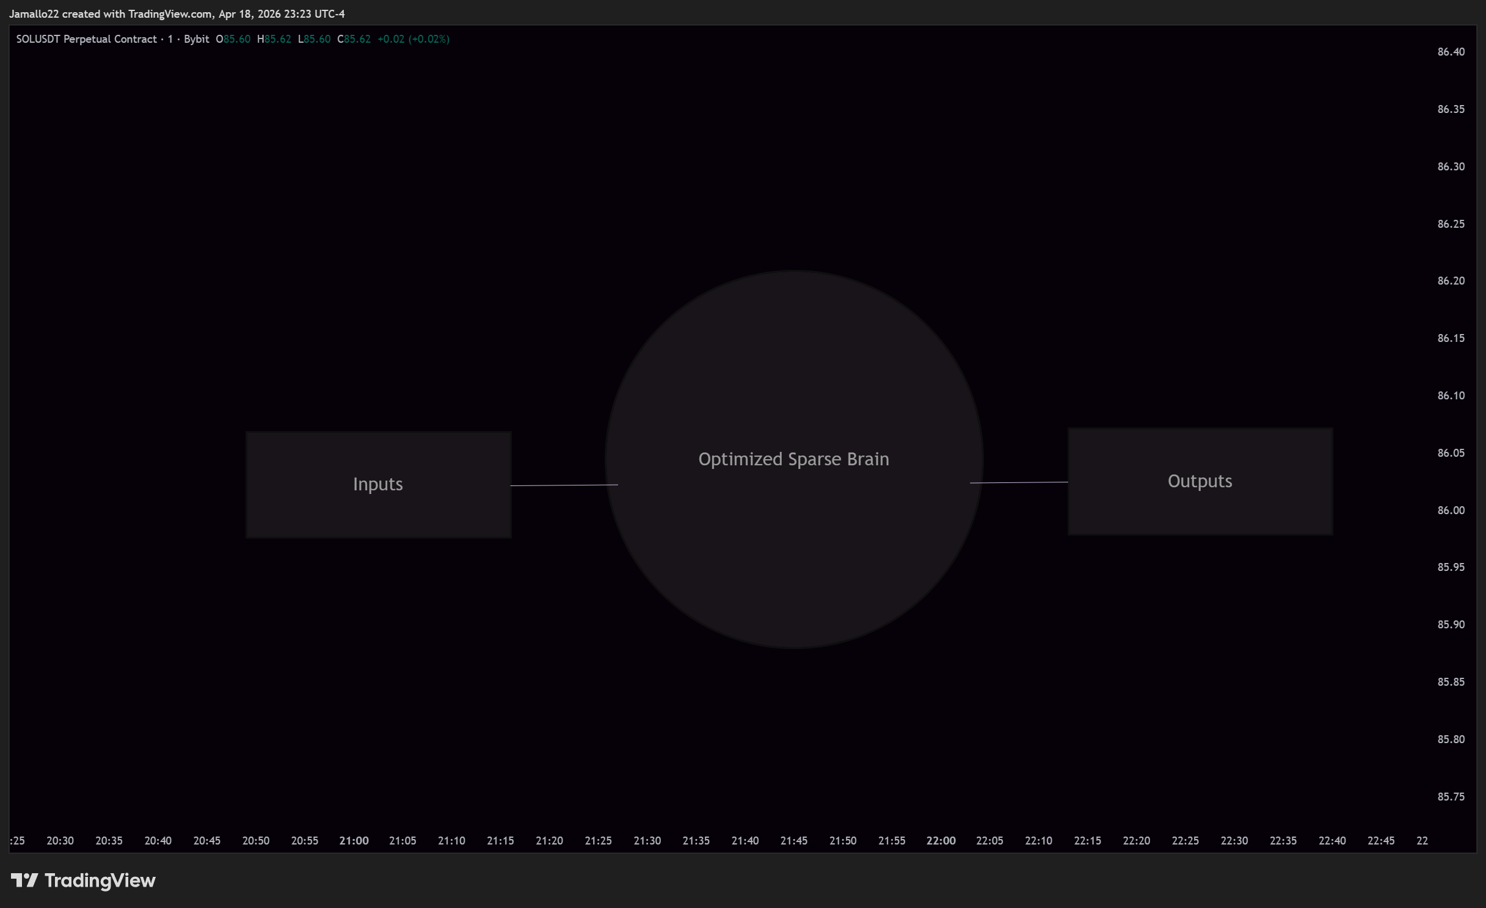Click the 86.10 price label
This screenshot has height=908, width=1486.
[1451, 396]
